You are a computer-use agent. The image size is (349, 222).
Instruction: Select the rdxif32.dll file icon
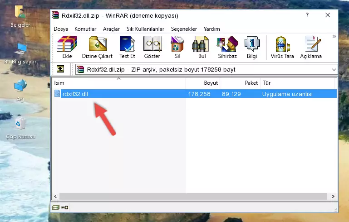pos(57,93)
